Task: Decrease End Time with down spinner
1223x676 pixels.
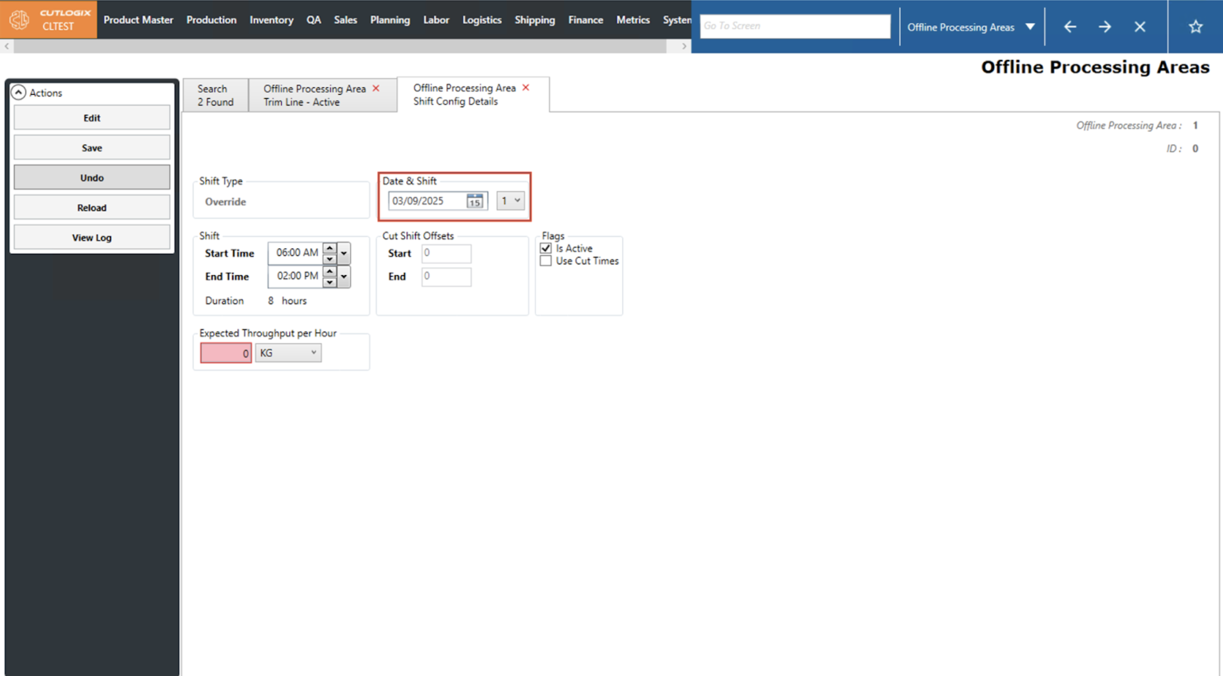Action: click(x=330, y=282)
